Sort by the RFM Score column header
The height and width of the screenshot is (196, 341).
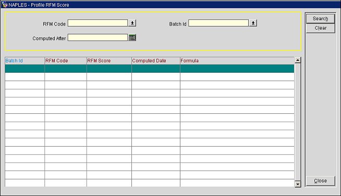coord(109,61)
